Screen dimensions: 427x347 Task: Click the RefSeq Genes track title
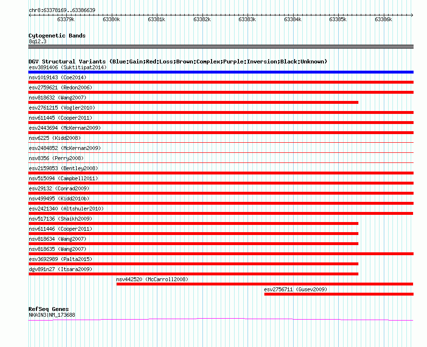(48, 309)
